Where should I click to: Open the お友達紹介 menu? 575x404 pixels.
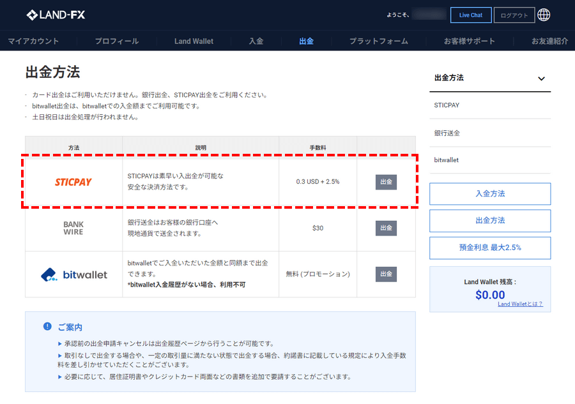pyautogui.click(x=549, y=41)
